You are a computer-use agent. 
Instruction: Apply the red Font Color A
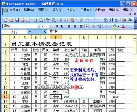pos(123,26)
